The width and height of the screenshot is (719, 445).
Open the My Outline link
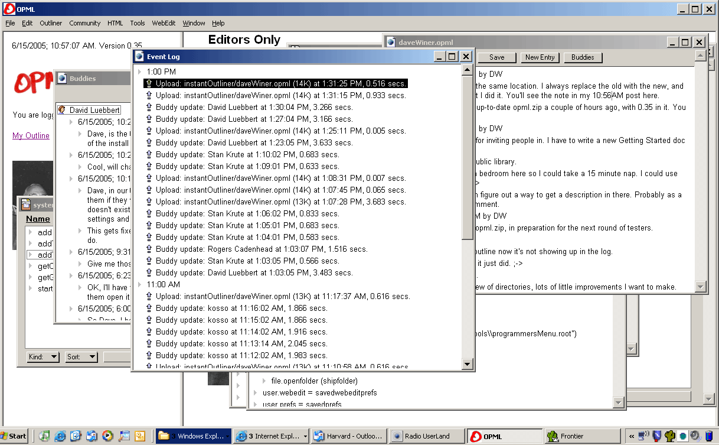(x=31, y=136)
